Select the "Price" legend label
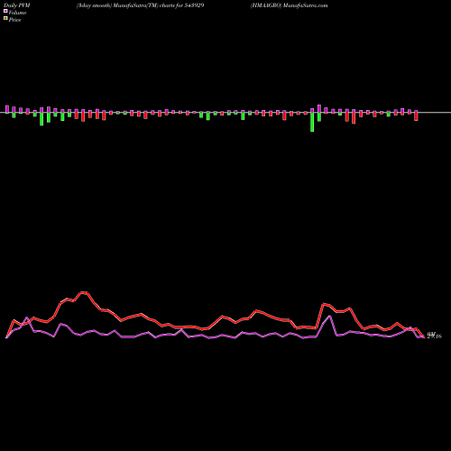Image resolution: width=451 pixels, height=451 pixels. (14, 20)
